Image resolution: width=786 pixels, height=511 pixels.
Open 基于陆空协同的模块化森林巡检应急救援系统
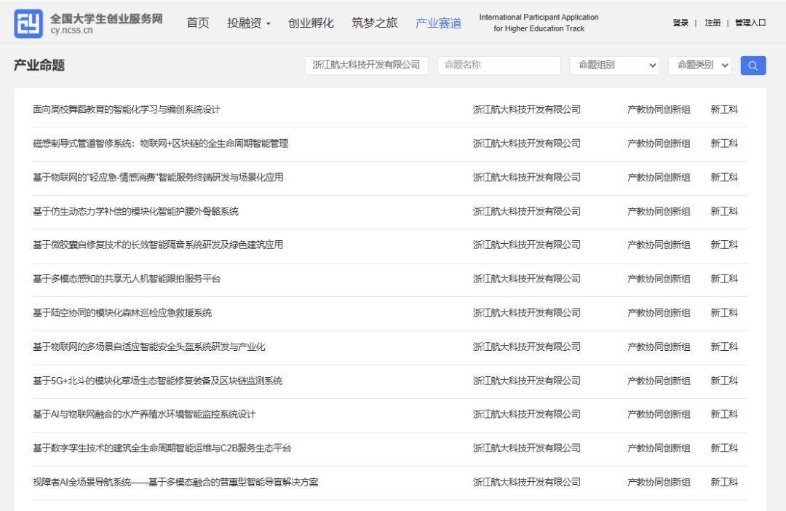coord(122,313)
